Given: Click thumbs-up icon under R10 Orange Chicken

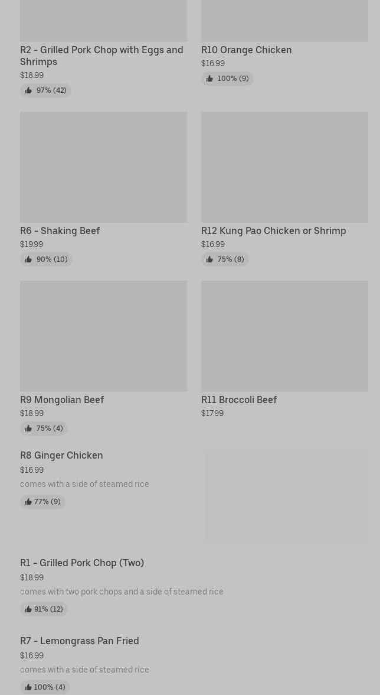Looking at the screenshot, I should pos(209,79).
